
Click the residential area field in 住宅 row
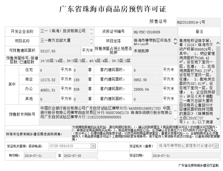tap(50, 70)
